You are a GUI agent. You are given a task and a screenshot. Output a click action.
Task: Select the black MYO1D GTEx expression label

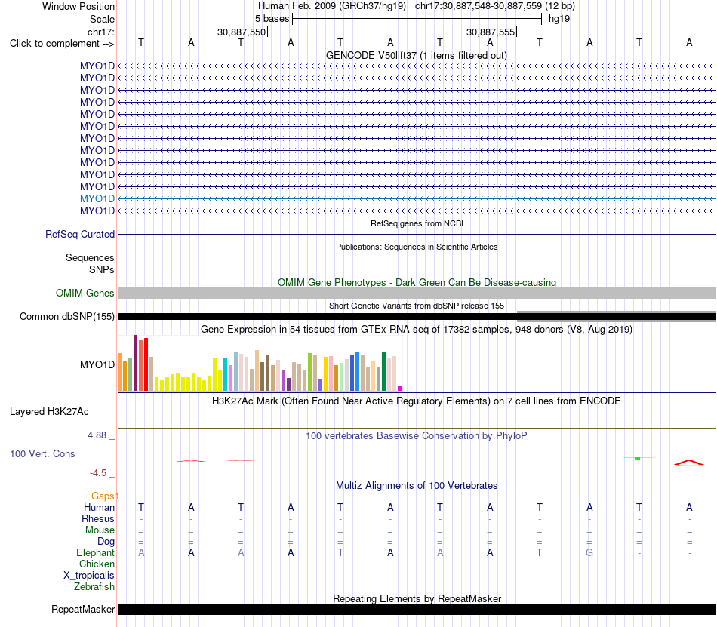pos(97,364)
